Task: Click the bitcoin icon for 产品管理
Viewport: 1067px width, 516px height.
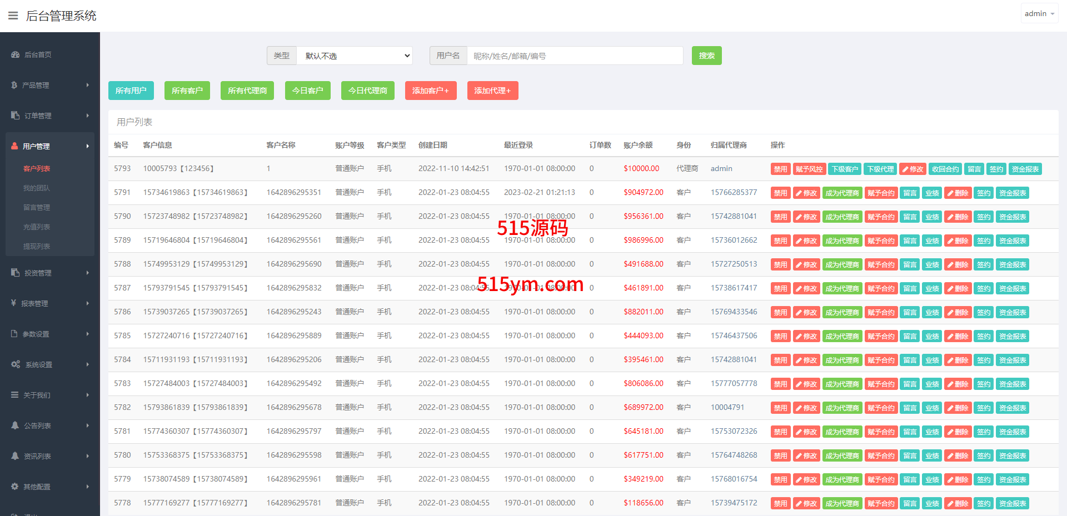Action: [x=14, y=85]
